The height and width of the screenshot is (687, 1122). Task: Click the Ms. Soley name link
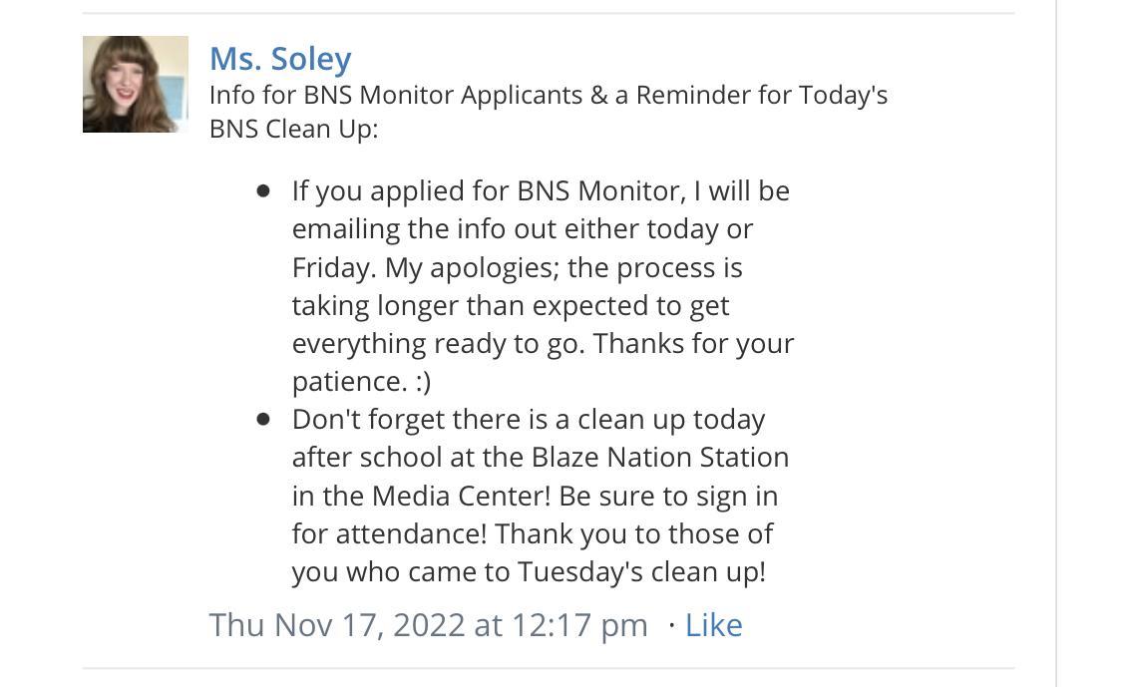click(x=280, y=59)
